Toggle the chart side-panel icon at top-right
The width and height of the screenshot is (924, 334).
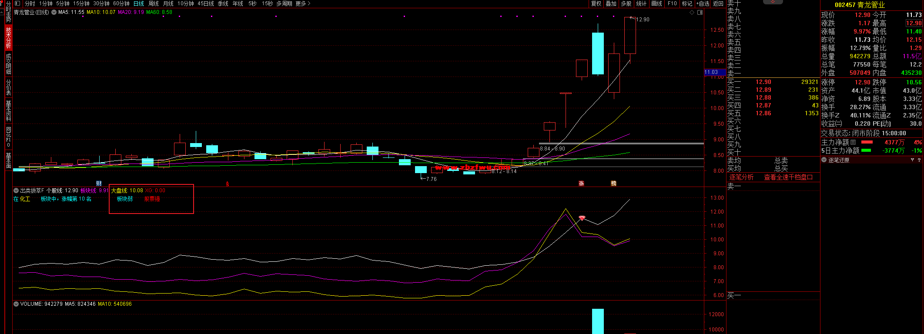point(700,13)
